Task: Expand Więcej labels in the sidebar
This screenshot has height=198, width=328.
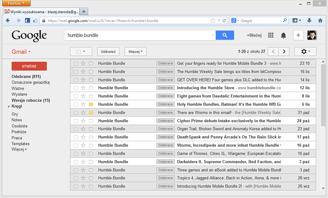Action: click(x=19, y=149)
